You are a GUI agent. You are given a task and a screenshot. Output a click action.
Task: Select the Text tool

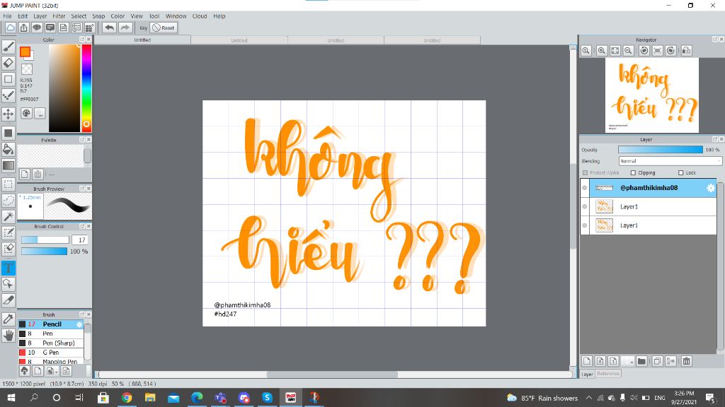[x=8, y=268]
